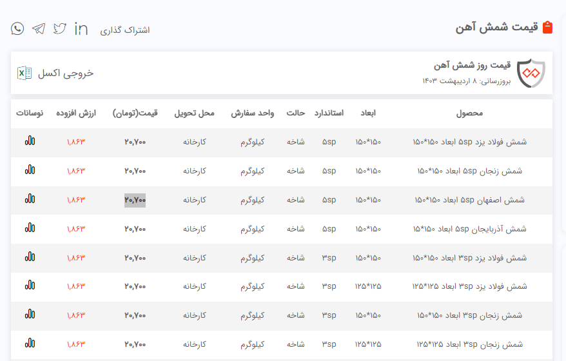The width and height of the screenshot is (566, 361).
Task: Click the ارزش افزوده column header
Action: pyautogui.click(x=76, y=113)
